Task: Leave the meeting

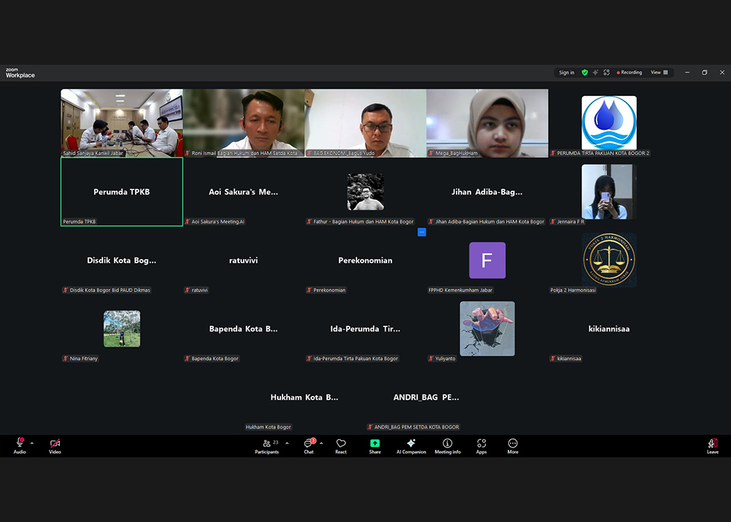Action: coord(712,445)
